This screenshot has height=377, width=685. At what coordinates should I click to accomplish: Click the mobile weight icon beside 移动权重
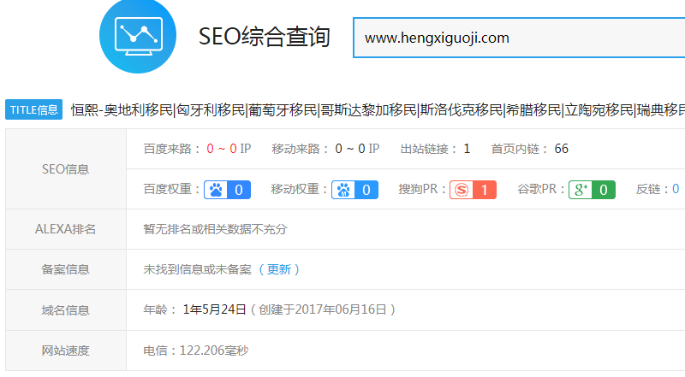click(343, 190)
